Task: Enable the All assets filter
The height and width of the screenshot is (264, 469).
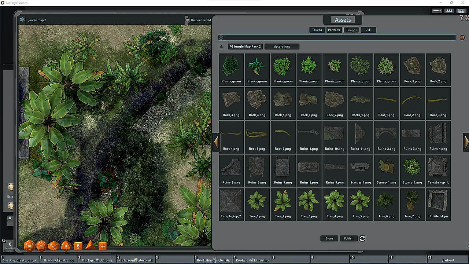Action: tap(368, 30)
